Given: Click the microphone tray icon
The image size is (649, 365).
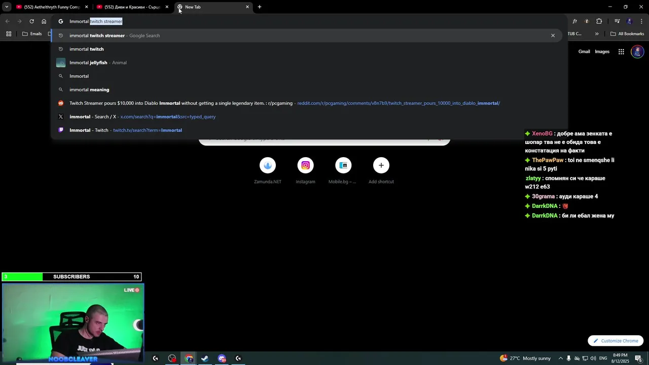Looking at the screenshot, I should 568,358.
